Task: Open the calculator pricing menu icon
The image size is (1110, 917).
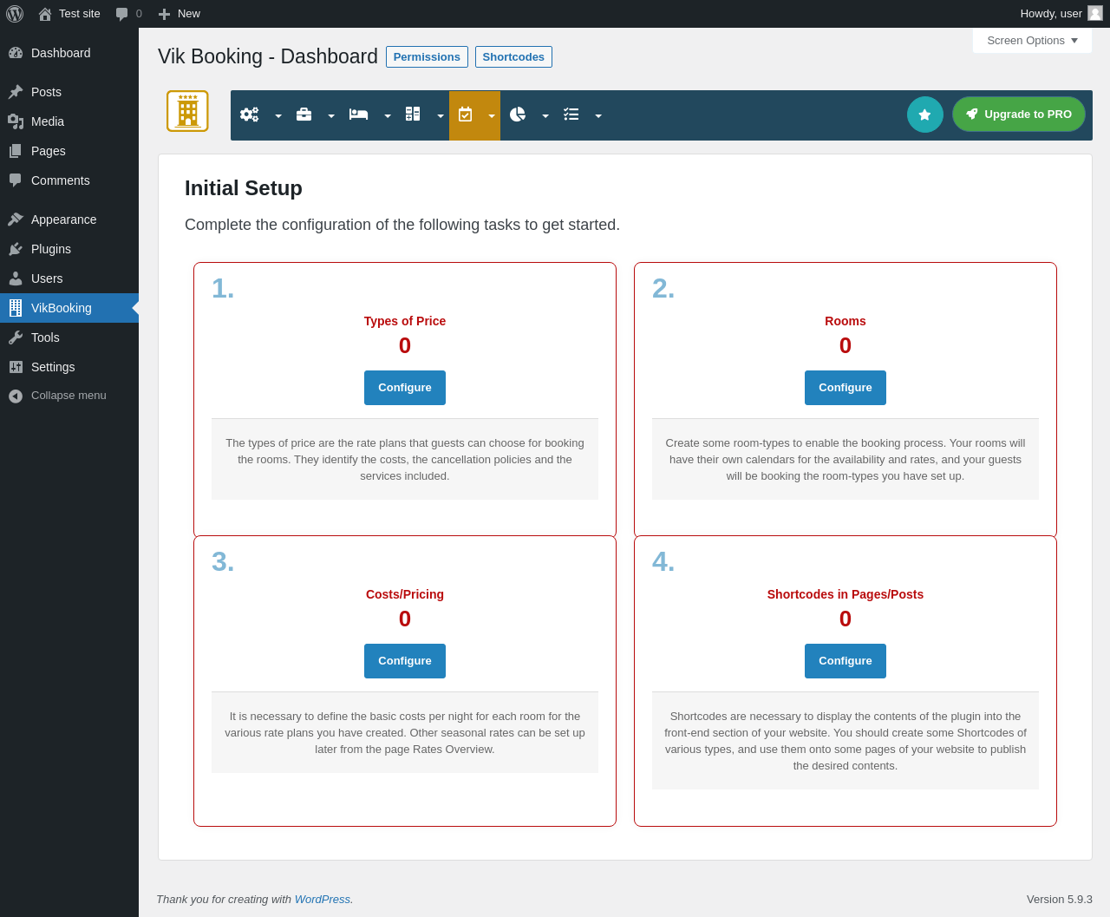Action: click(x=413, y=115)
